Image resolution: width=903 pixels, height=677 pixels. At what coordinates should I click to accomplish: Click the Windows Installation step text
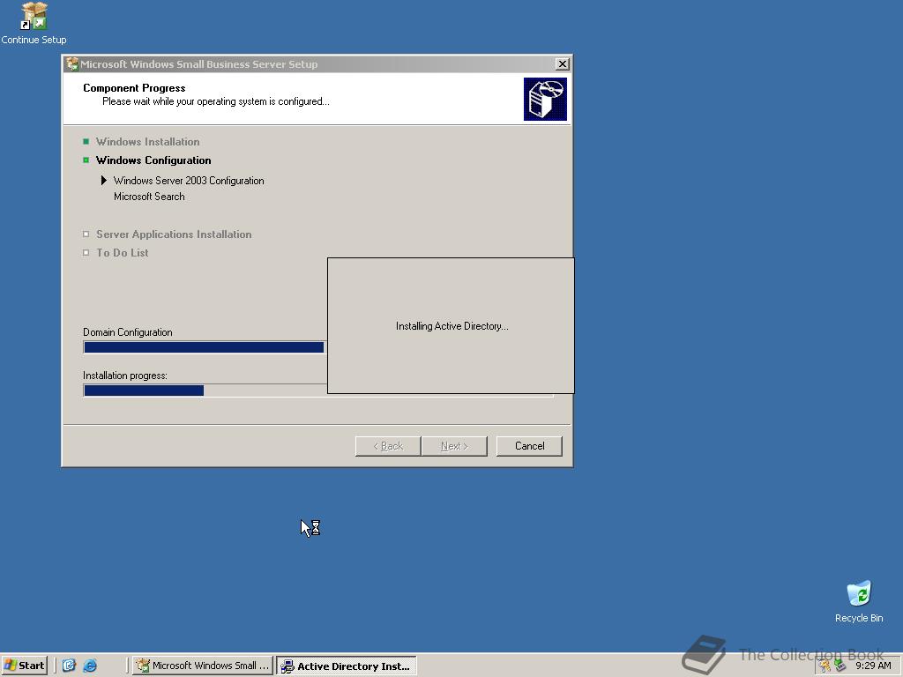click(148, 142)
